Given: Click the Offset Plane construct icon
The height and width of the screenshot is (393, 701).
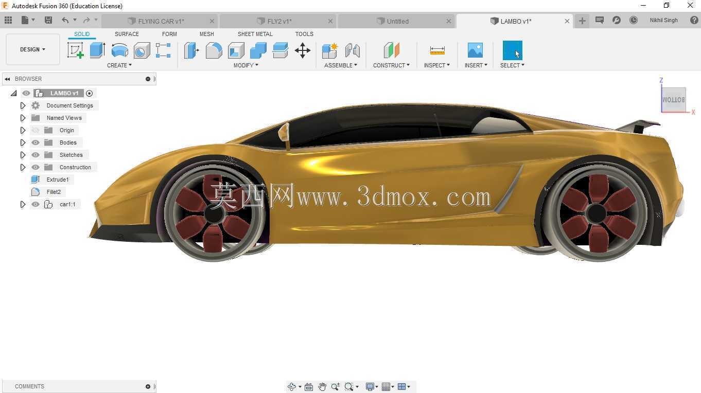Looking at the screenshot, I should (x=391, y=50).
